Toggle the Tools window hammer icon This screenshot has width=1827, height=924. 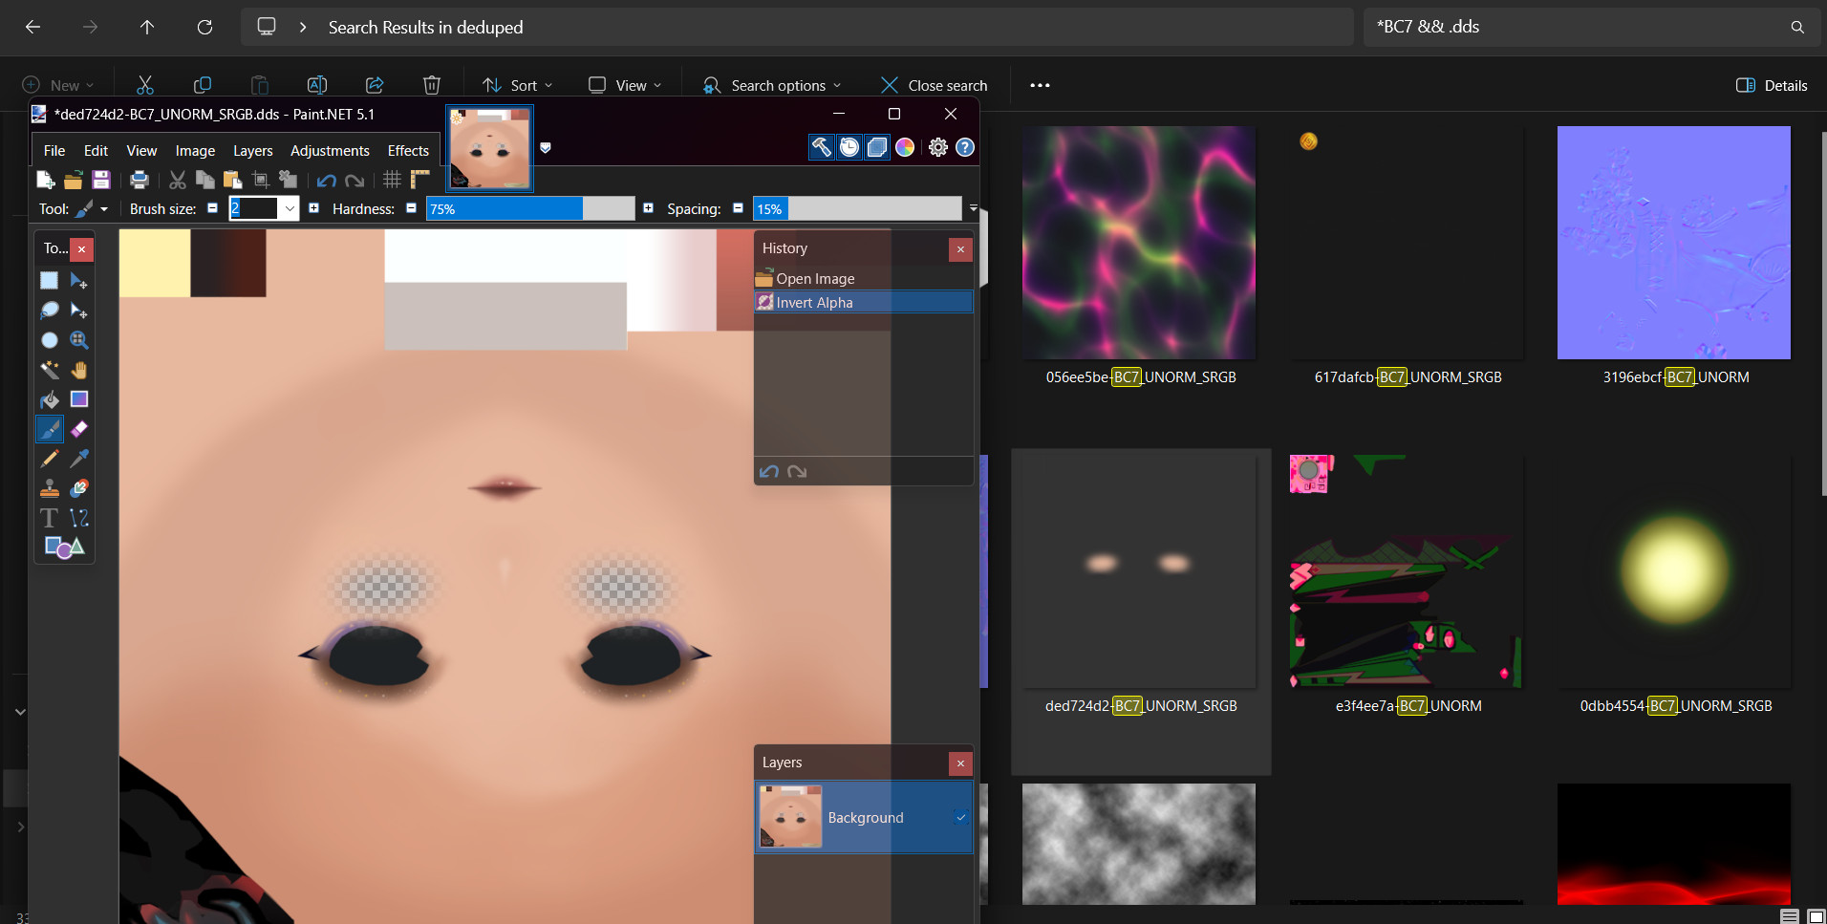click(x=822, y=146)
